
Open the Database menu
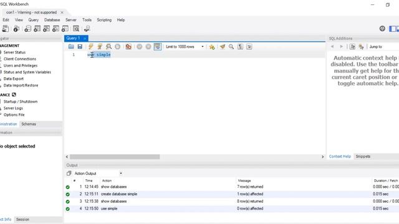(52, 20)
